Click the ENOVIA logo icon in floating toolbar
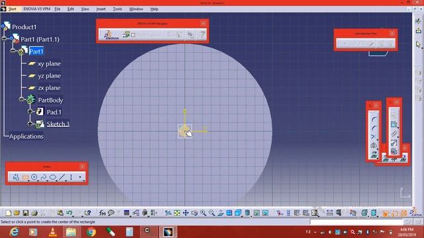Screen dimensions: 424x238 pos(111,35)
